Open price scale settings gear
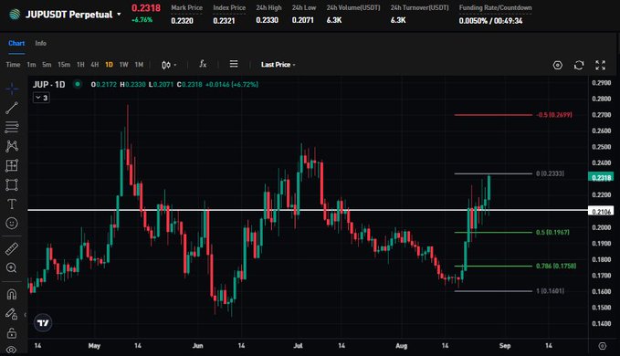Viewport: 620px width, 356px height. click(603, 346)
